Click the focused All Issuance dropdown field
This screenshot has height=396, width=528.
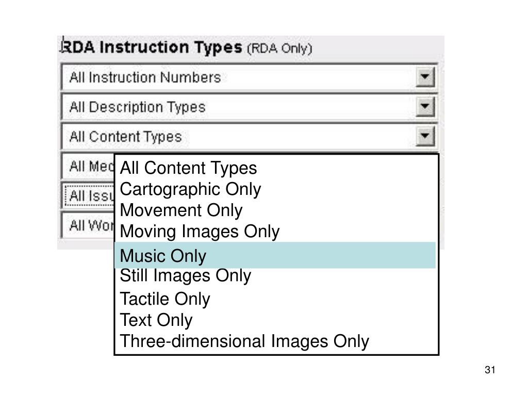point(88,195)
